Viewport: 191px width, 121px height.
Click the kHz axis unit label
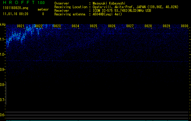click(x=3, y=25)
